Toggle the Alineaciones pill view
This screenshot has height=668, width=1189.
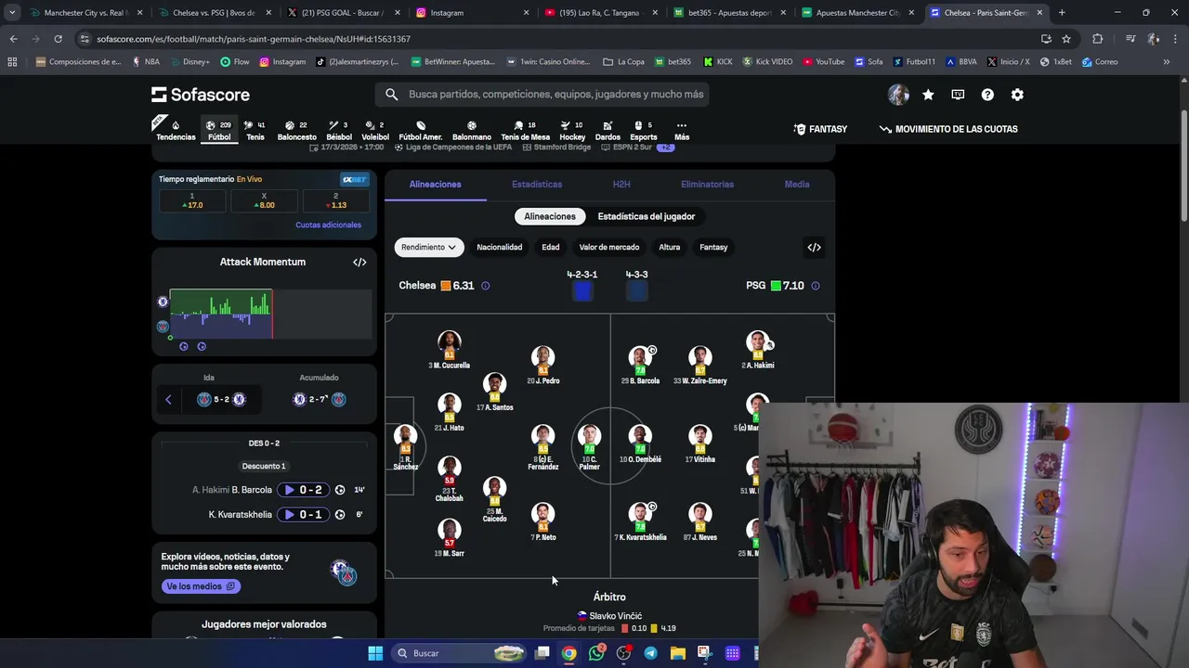[550, 216]
